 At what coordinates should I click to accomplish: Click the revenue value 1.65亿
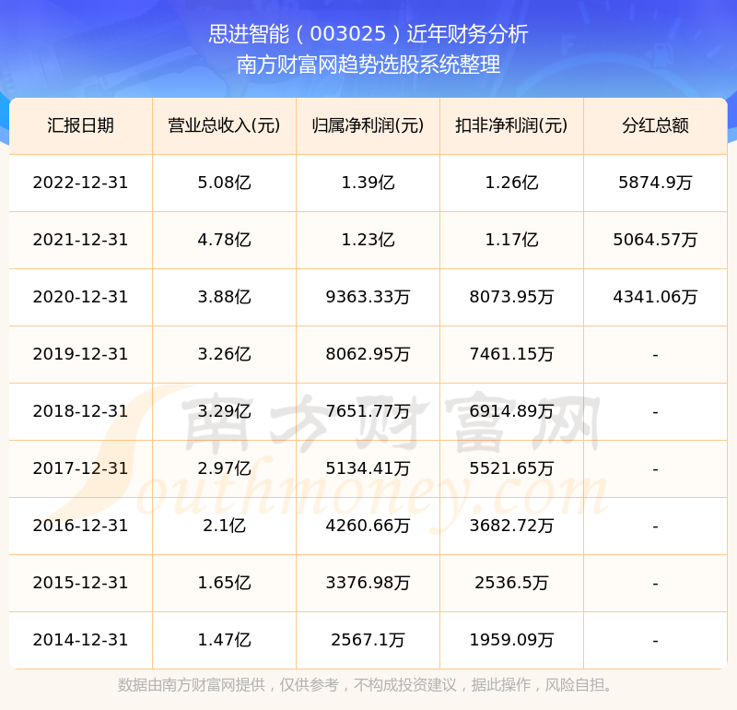[224, 583]
